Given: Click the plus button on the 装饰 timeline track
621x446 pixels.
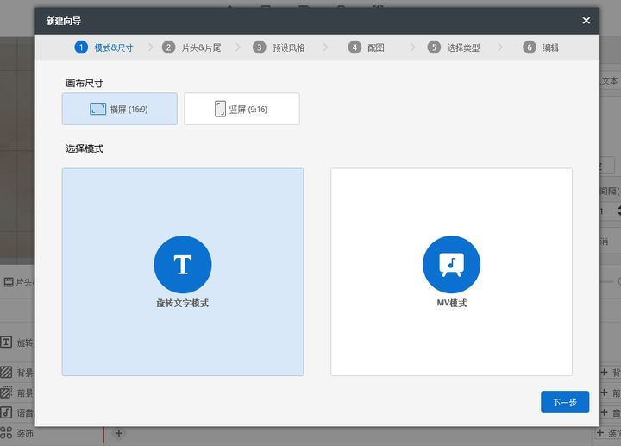Looking at the screenshot, I should [x=118, y=433].
